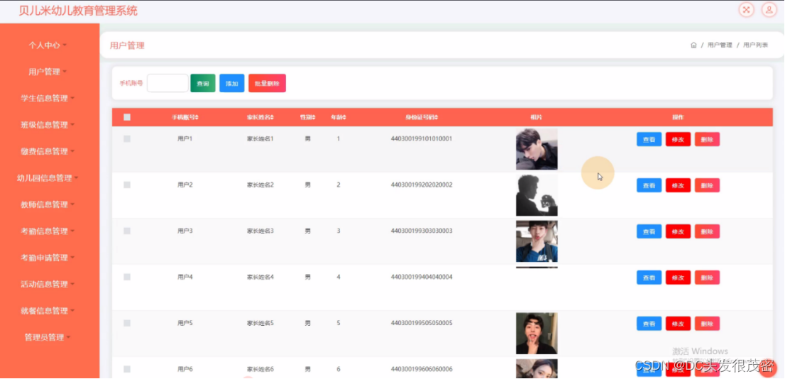Image resolution: width=785 pixels, height=379 pixels.
Task: Expand the 幼儿园信息管理 sidebar menu
Action: [x=48, y=177]
